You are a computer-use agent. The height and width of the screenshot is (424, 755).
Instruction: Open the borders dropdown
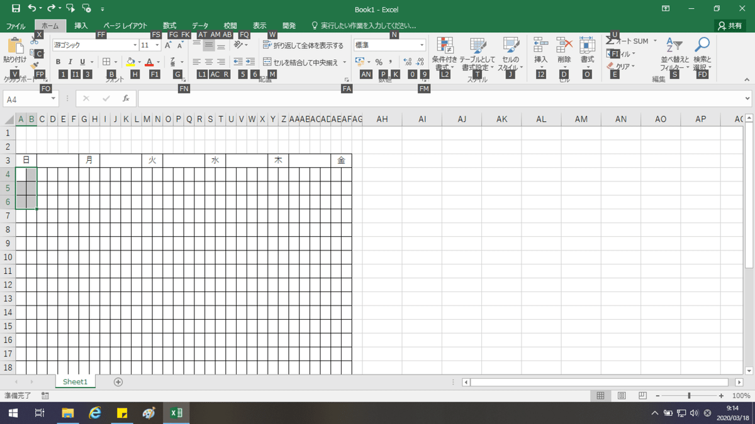tap(115, 62)
